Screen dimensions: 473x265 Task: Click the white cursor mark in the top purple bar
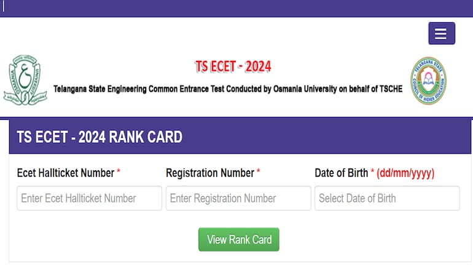pos(4,6)
